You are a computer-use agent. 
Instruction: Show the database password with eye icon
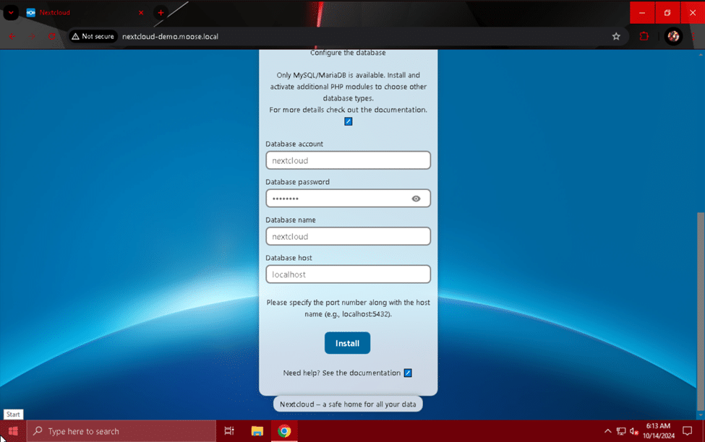point(416,199)
